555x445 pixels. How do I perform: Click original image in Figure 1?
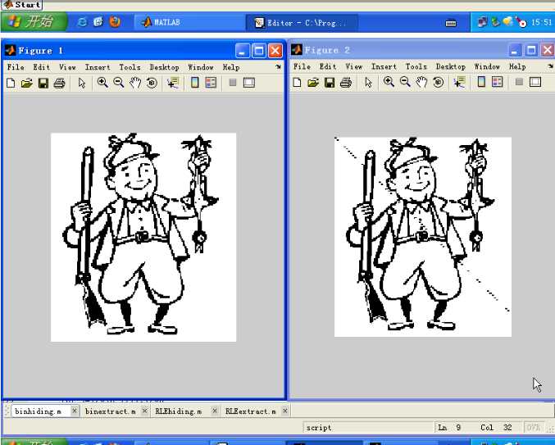point(143,238)
